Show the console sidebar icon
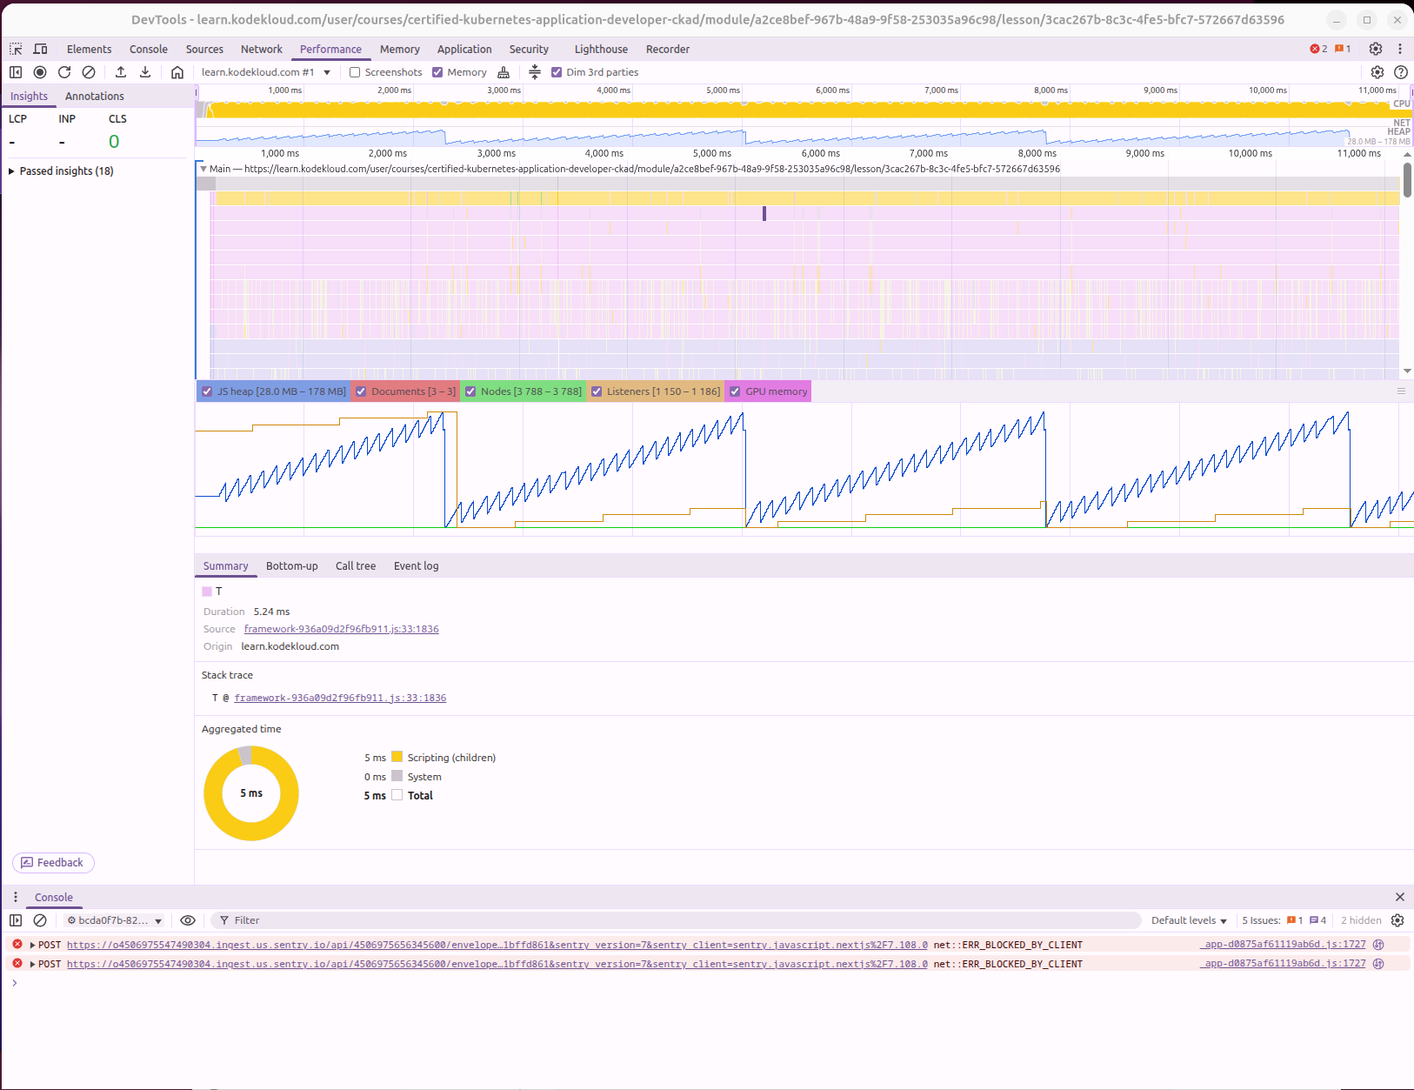This screenshot has height=1090, width=1414. [16, 920]
